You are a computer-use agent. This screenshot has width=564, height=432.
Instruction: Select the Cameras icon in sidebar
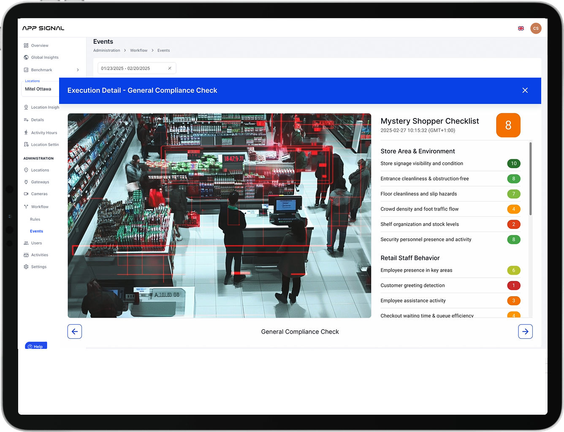tap(26, 194)
